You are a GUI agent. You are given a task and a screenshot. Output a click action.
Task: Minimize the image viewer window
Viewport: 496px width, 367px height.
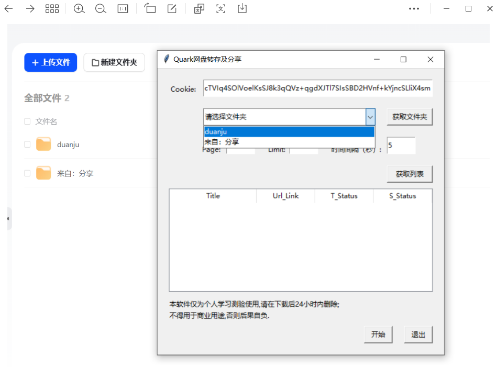pyautogui.click(x=446, y=8)
